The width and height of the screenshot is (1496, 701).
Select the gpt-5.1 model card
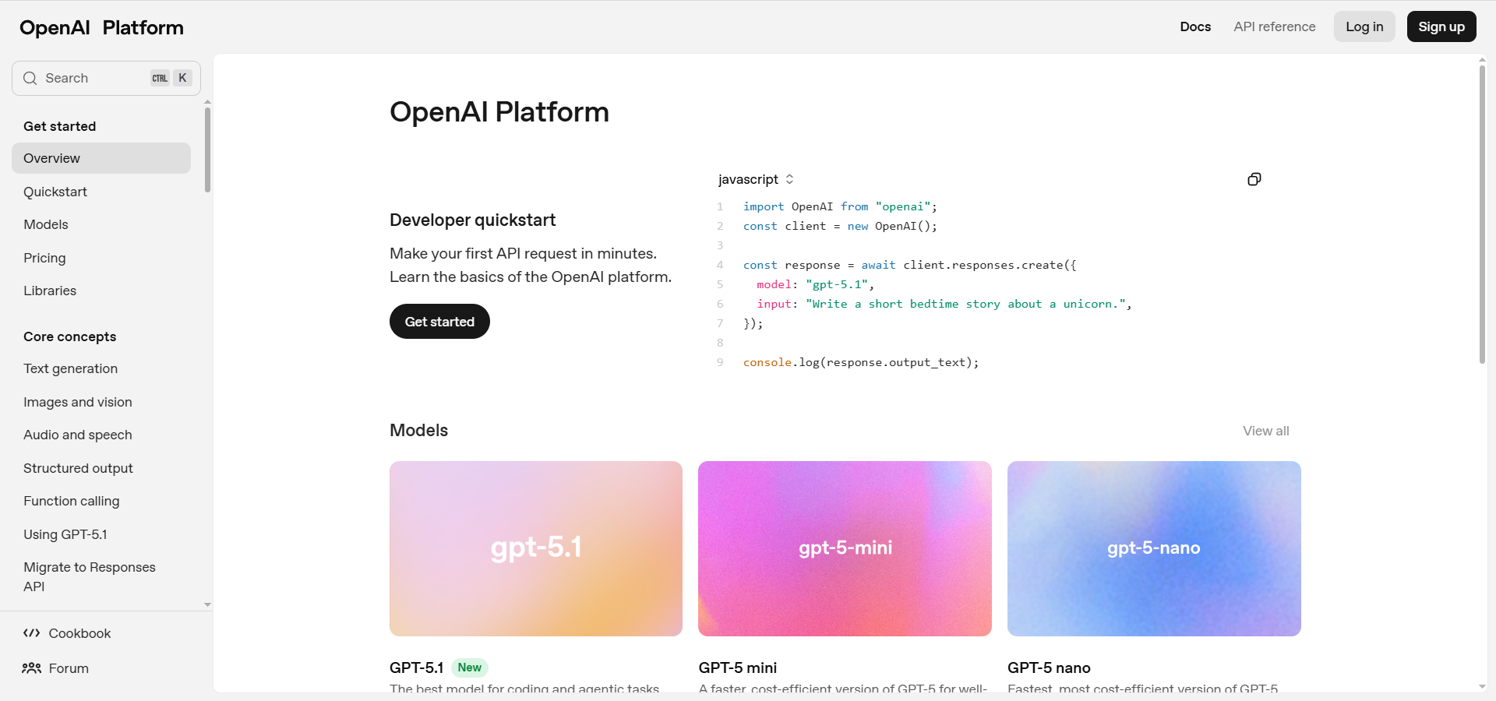(x=536, y=548)
